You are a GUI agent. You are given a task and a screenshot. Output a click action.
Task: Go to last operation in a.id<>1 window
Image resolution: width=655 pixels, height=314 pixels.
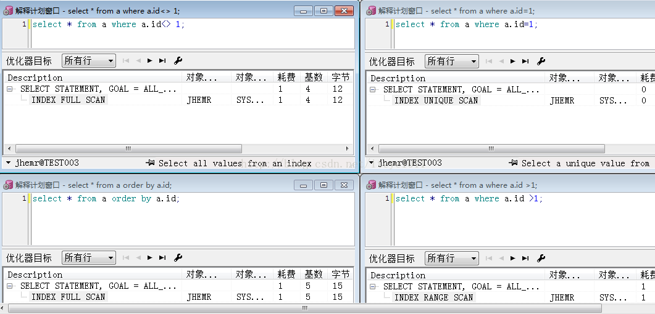click(x=162, y=61)
